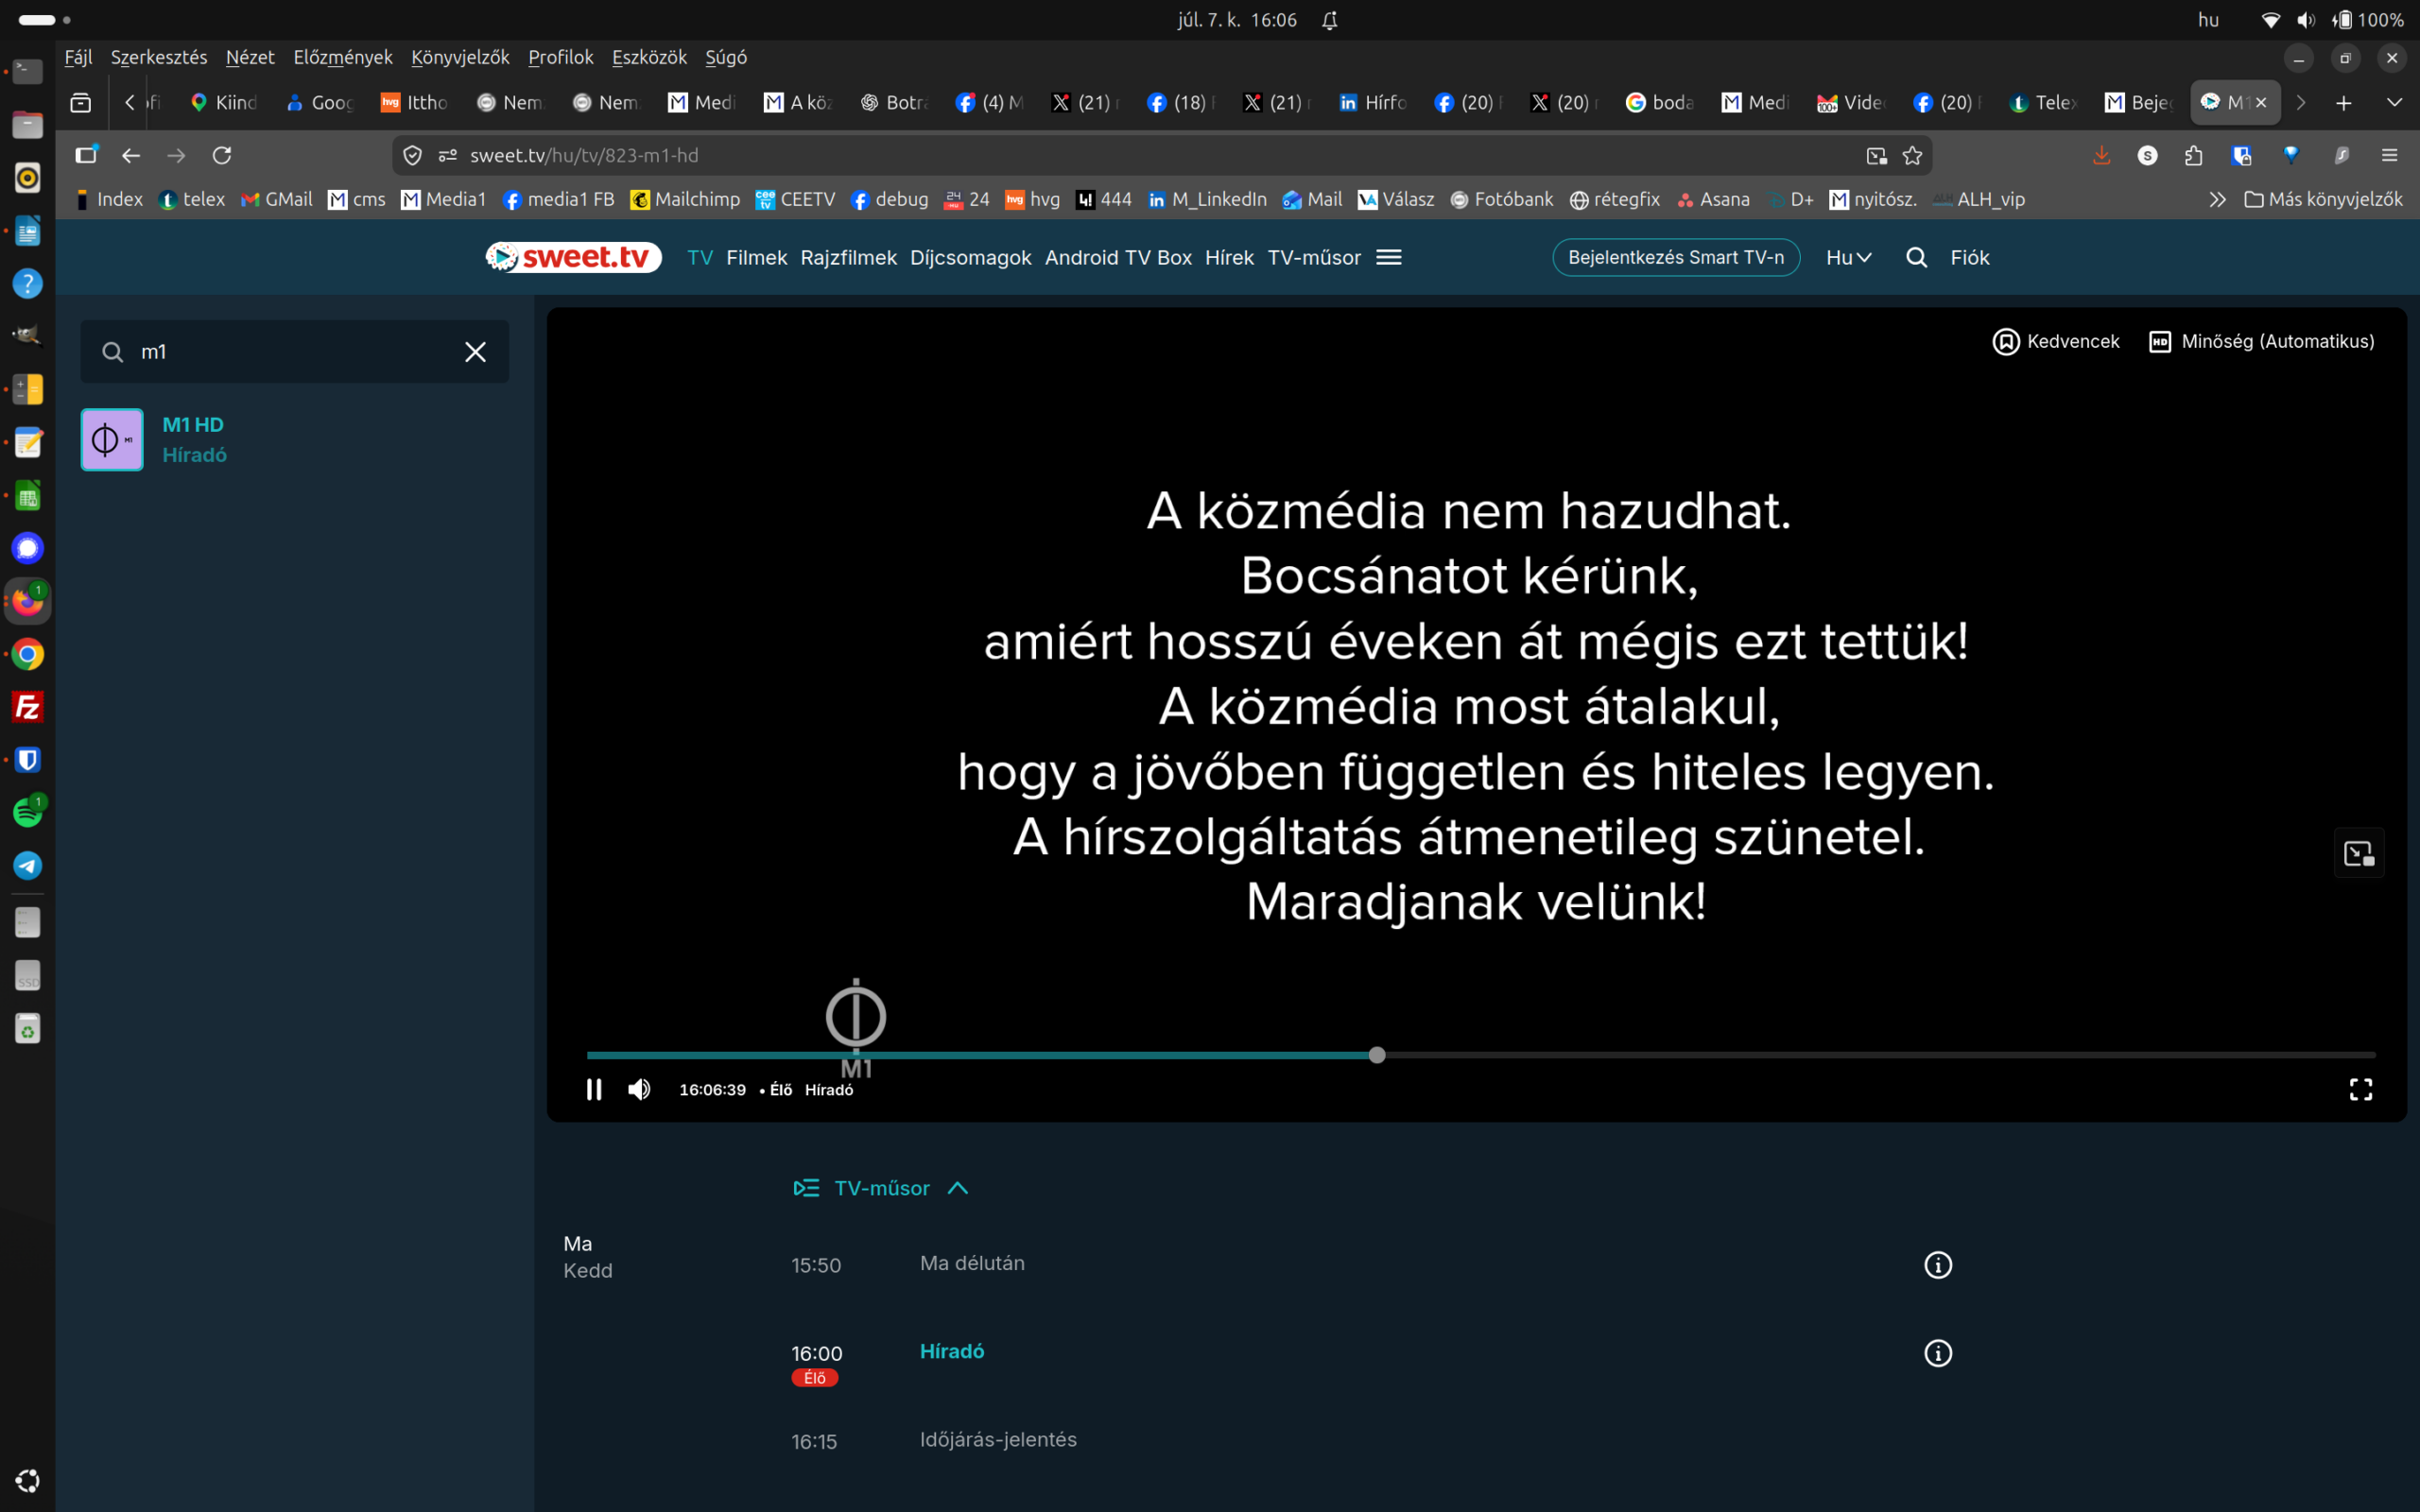The height and width of the screenshot is (1512, 2420).
Task: Select Időjárás-jelentés at 16:15
Action: (x=998, y=1440)
